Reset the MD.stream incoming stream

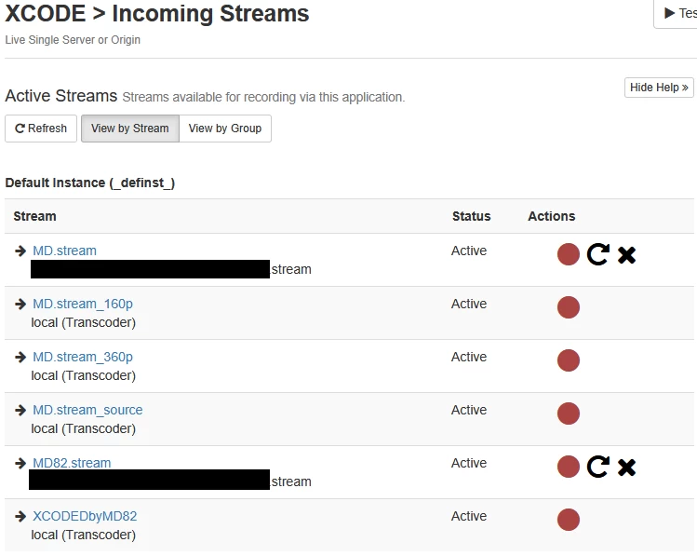(597, 254)
